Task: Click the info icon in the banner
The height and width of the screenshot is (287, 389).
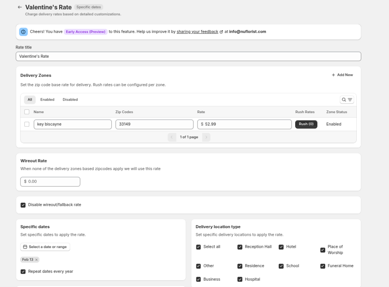Action: [24, 32]
